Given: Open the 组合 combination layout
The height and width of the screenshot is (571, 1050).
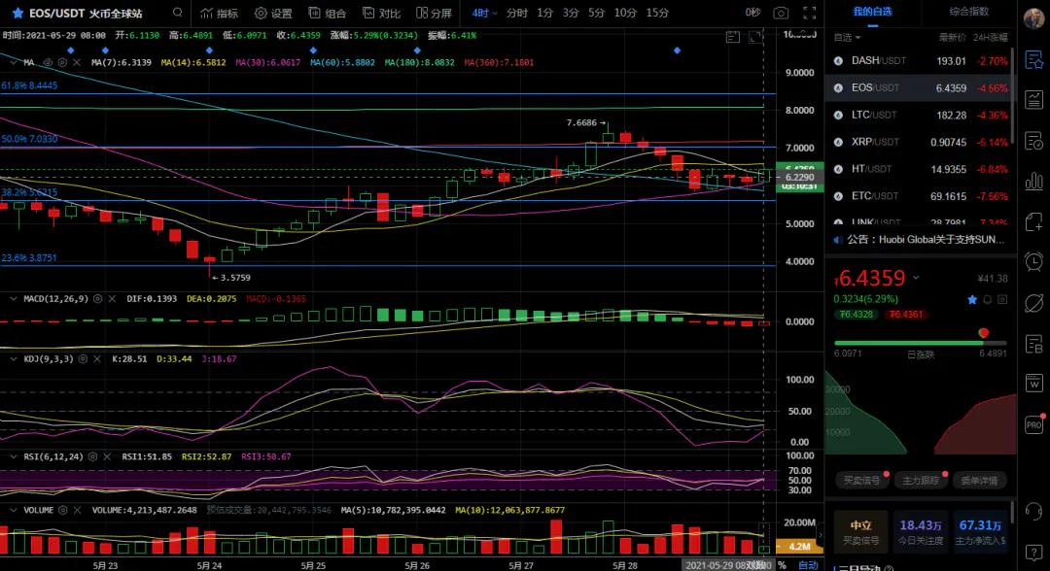Looking at the screenshot, I should [327, 13].
